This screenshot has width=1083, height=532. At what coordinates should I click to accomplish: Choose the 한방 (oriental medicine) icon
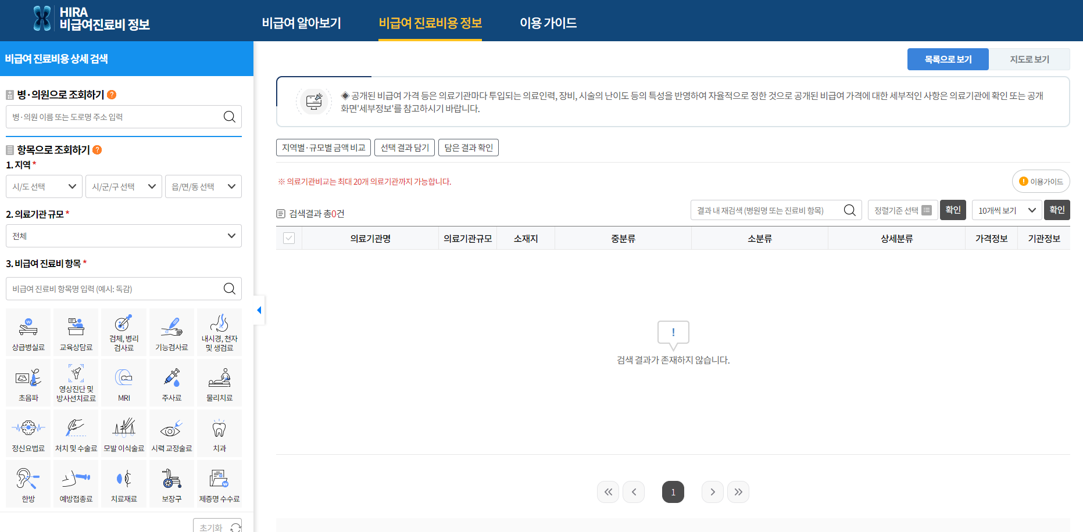pyautogui.click(x=27, y=483)
